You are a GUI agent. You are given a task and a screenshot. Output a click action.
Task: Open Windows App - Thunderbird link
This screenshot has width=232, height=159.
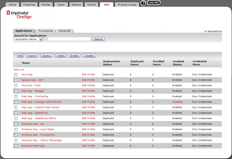38,135
